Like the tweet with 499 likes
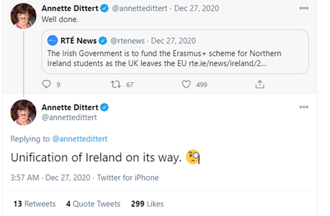 coord(186,84)
